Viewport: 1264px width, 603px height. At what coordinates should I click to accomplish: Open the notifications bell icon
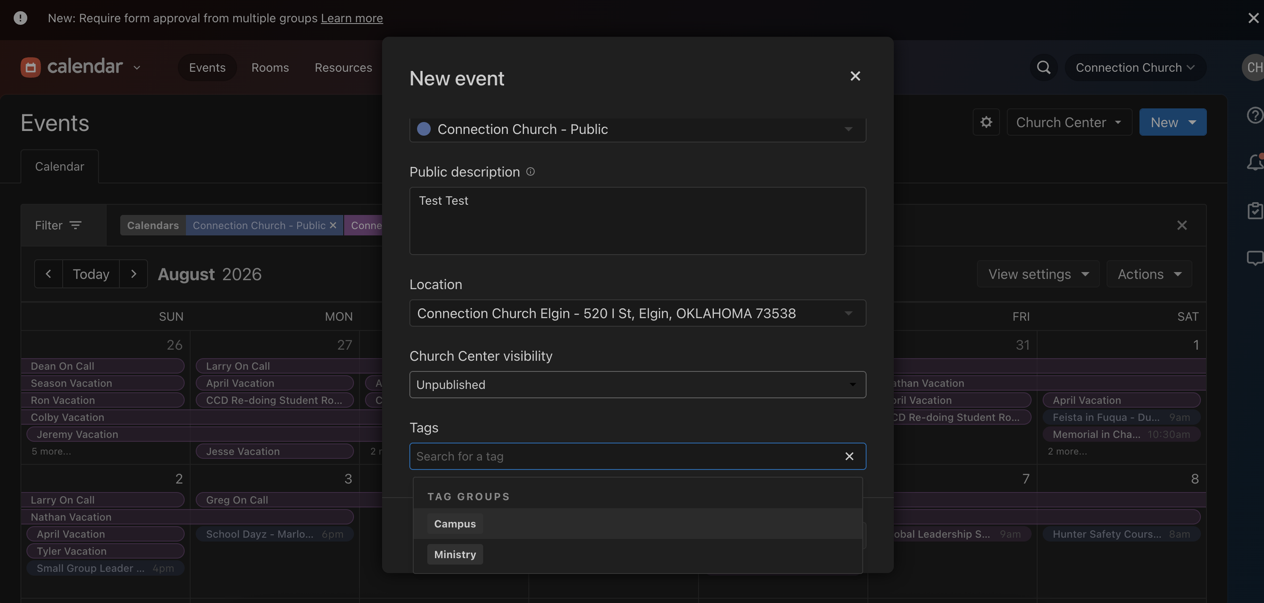1255,162
